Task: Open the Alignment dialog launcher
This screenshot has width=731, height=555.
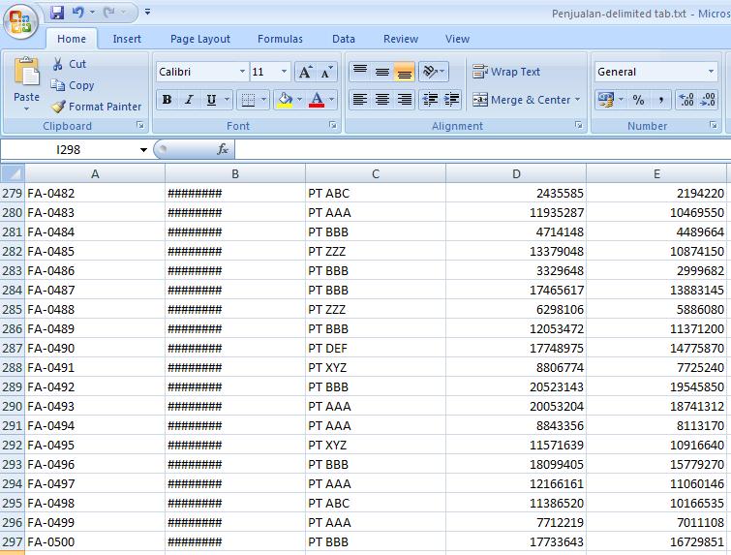Action: tap(579, 125)
